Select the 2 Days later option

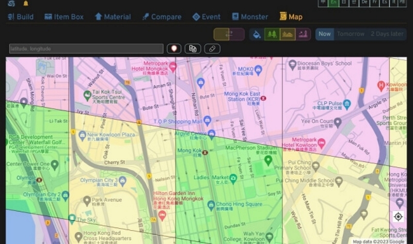coord(387,34)
